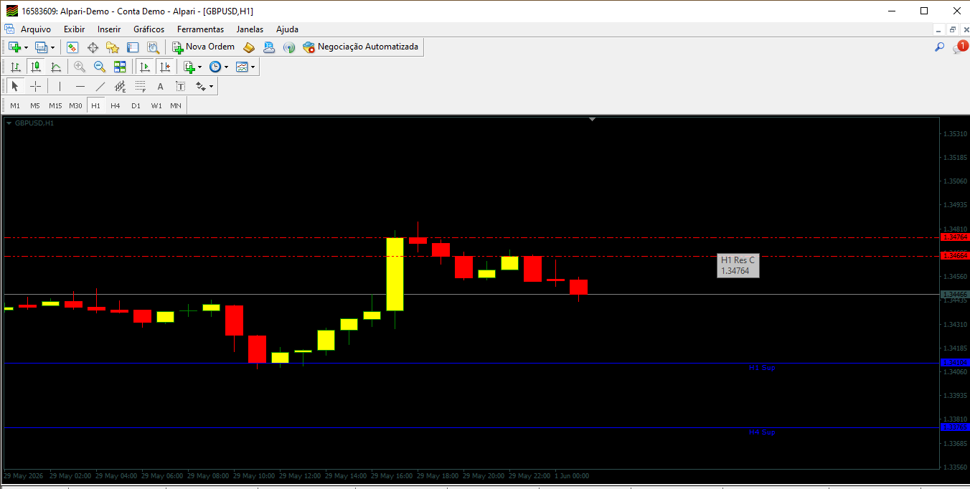Image resolution: width=970 pixels, height=489 pixels.
Task: Select the H4 Sup blue line
Action: tap(471, 428)
